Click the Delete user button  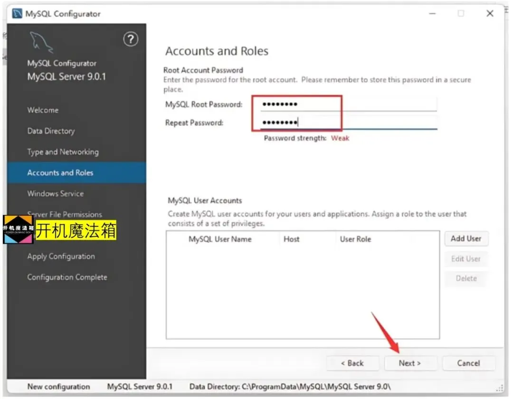point(466,279)
